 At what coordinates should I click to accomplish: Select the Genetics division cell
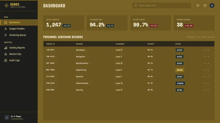click(x=79, y=77)
